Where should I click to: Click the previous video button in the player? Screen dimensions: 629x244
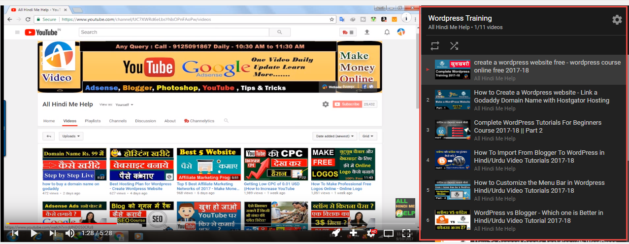(x=15, y=233)
